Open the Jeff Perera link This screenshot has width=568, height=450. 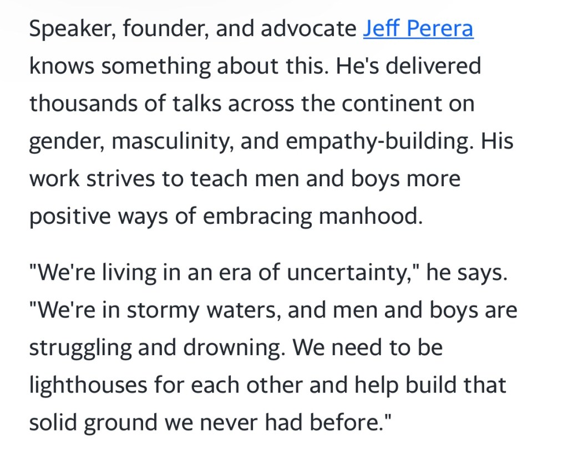coord(418,28)
